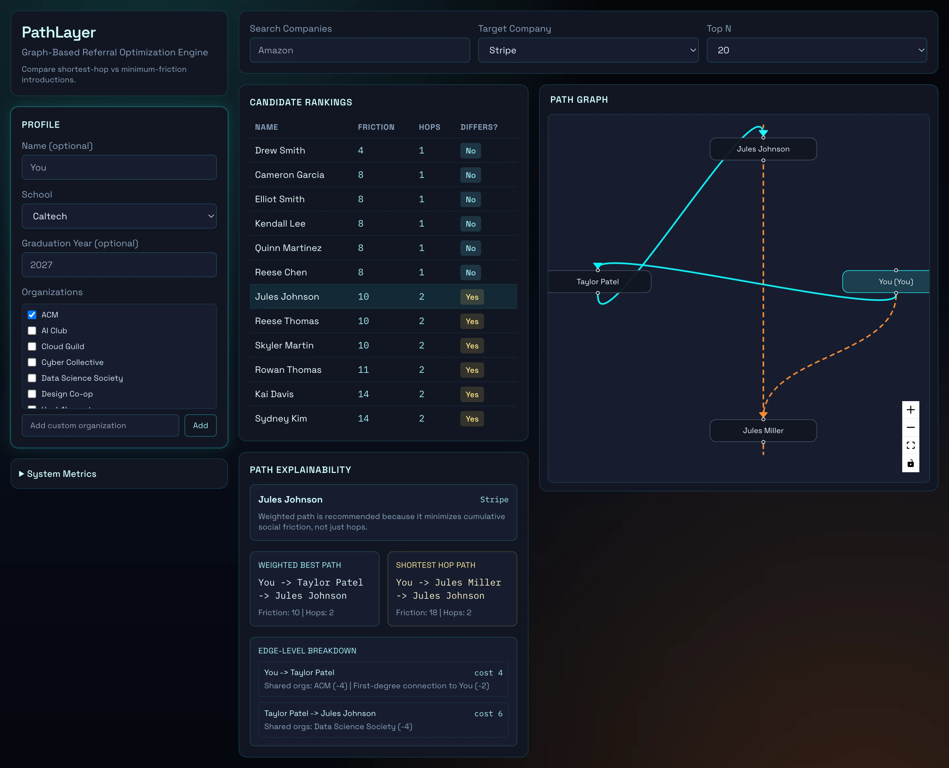The height and width of the screenshot is (768, 949).
Task: Uncheck the ACM organization checkbox
Action: click(32, 315)
